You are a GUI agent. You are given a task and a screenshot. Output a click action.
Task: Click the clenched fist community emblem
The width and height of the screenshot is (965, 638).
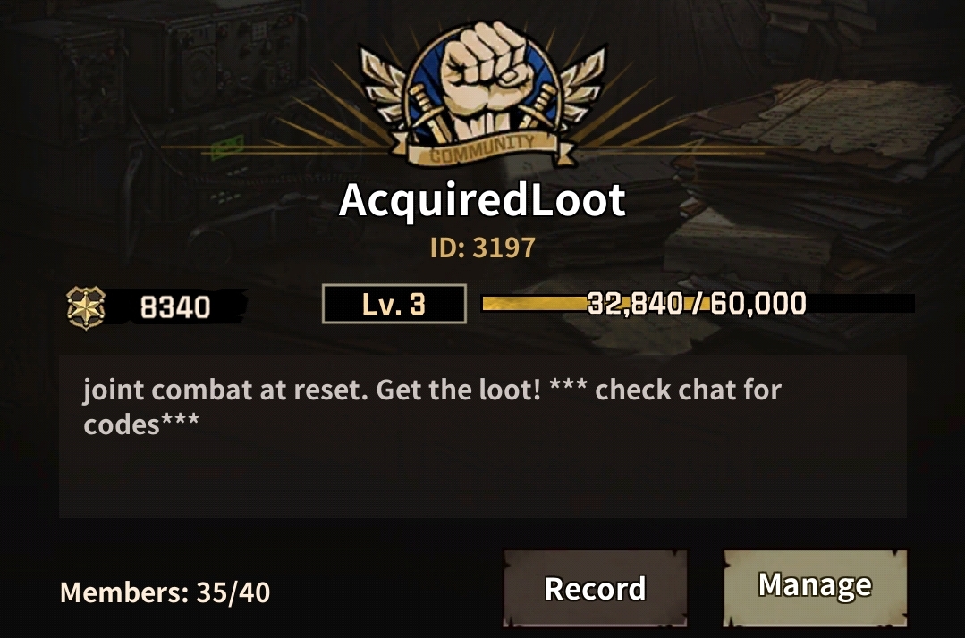click(483, 96)
